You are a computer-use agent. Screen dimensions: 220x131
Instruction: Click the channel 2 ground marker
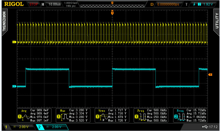point(14,86)
